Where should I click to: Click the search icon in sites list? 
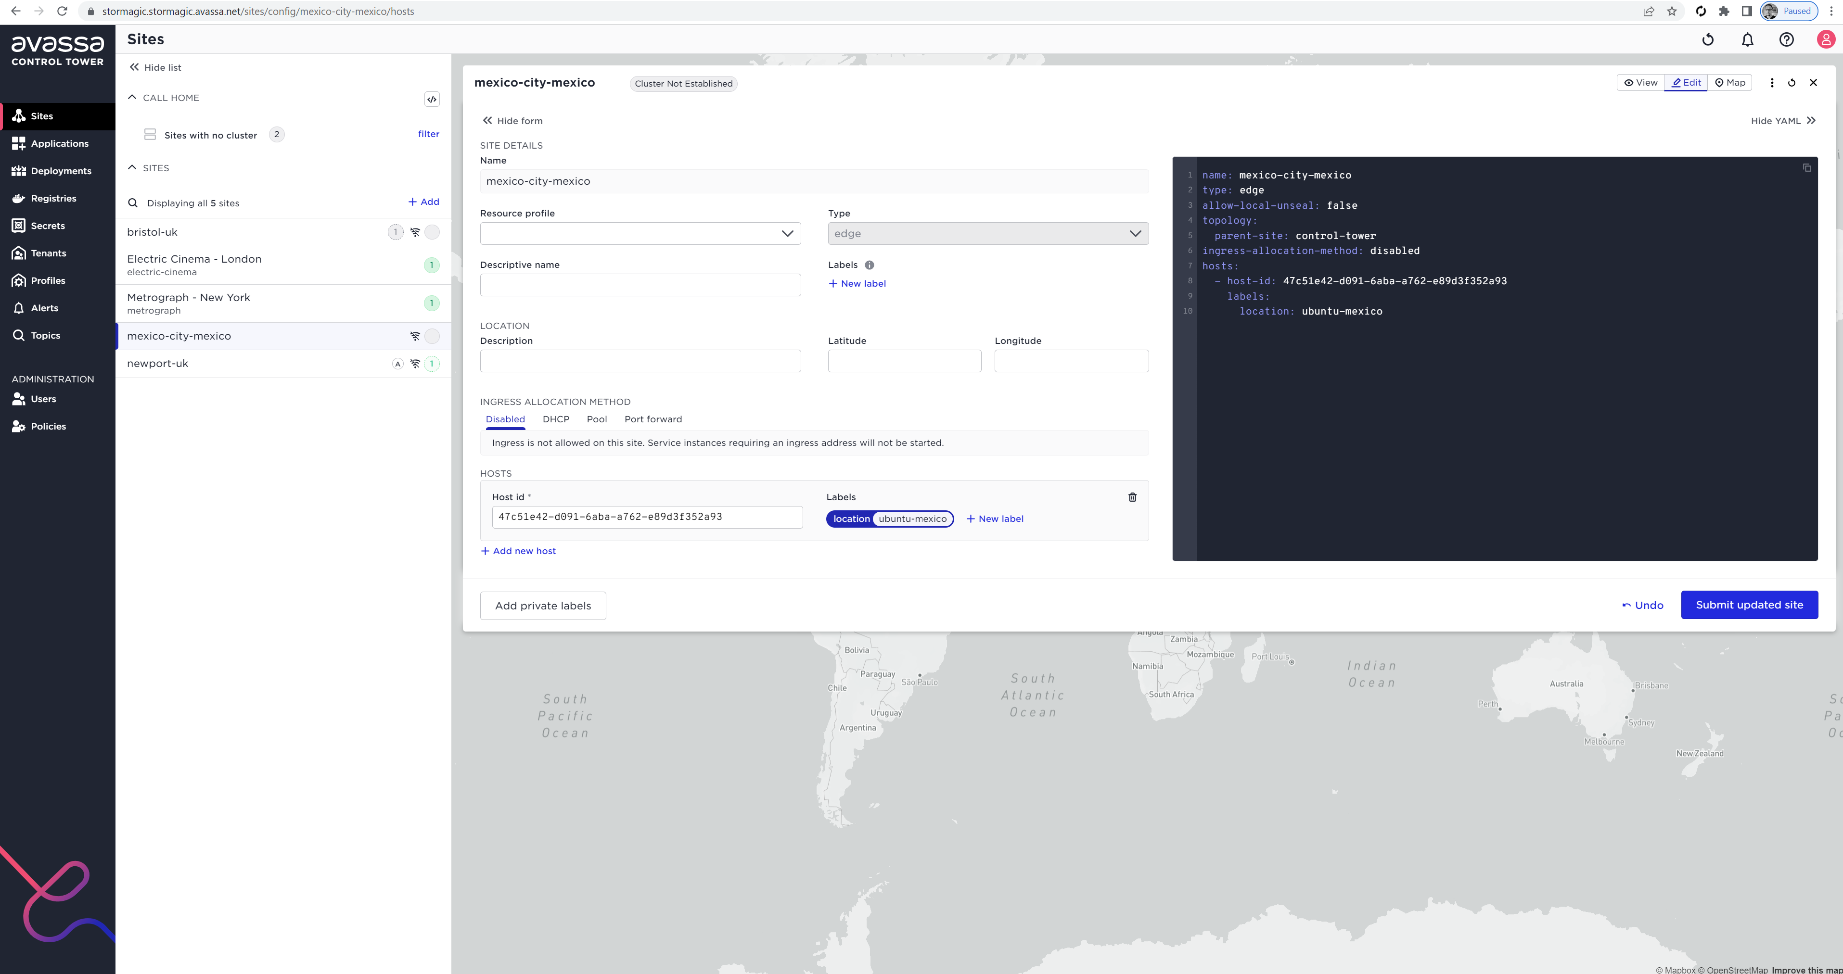[x=132, y=203]
